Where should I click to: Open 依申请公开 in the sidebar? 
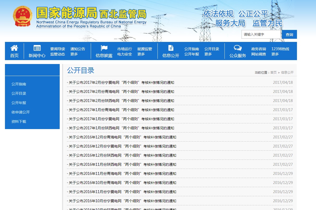click(21, 112)
